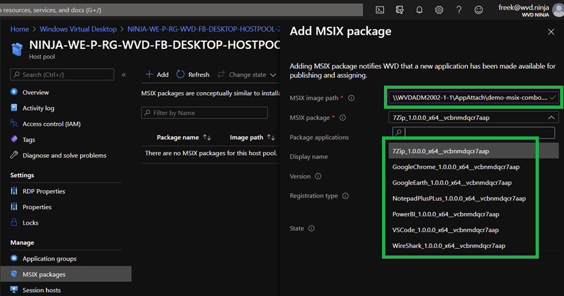Focus the Filter by Name field
Image resolution: width=564 pixels, height=296 pixels.
pyautogui.click(x=205, y=113)
